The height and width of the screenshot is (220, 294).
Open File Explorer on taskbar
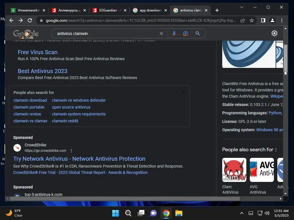pyautogui.click(x=179, y=213)
